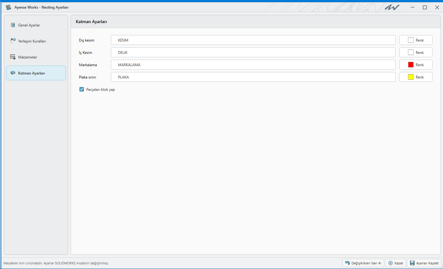Image resolution: width=443 pixels, height=269 pixels.
Task: Maximize the Nesting Ayarları window
Action: [x=425, y=7]
